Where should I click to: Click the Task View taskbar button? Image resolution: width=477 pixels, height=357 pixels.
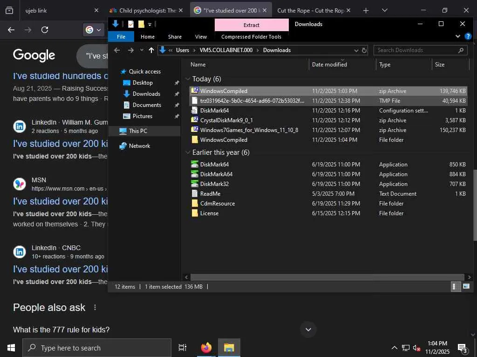click(182, 348)
